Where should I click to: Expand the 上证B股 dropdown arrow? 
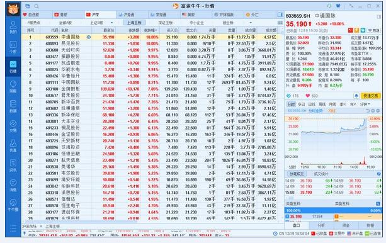pos(111,23)
